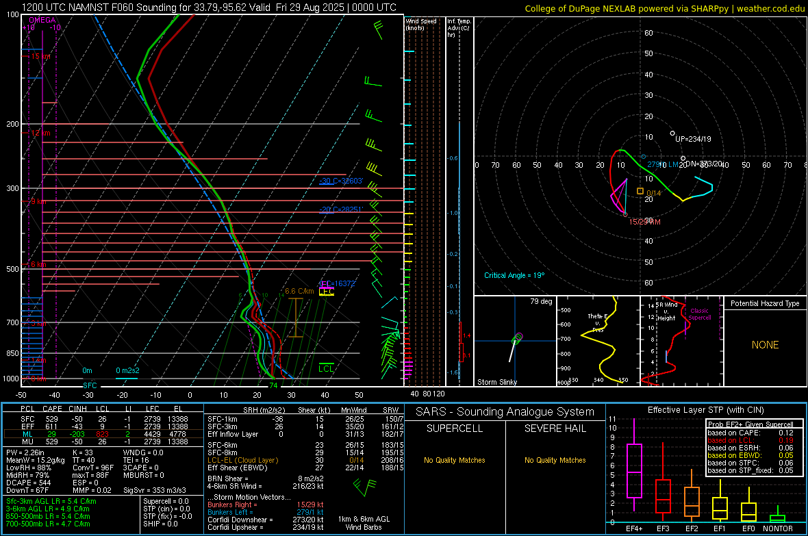Click No Quality Matches under SEVERE HAIL
The width and height of the screenshot is (808, 536).
click(x=555, y=460)
